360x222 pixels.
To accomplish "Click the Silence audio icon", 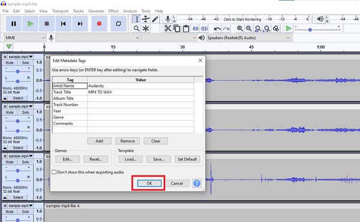I will [x=204, y=28].
